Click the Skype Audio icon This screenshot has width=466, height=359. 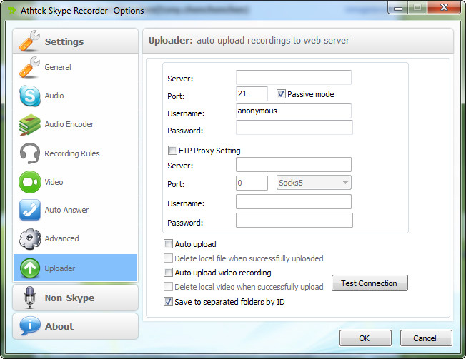[x=30, y=96]
